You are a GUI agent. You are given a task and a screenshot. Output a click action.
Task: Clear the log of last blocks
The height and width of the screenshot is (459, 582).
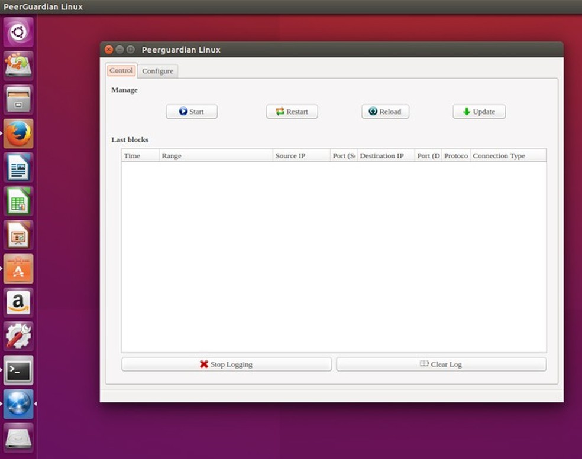pos(441,364)
